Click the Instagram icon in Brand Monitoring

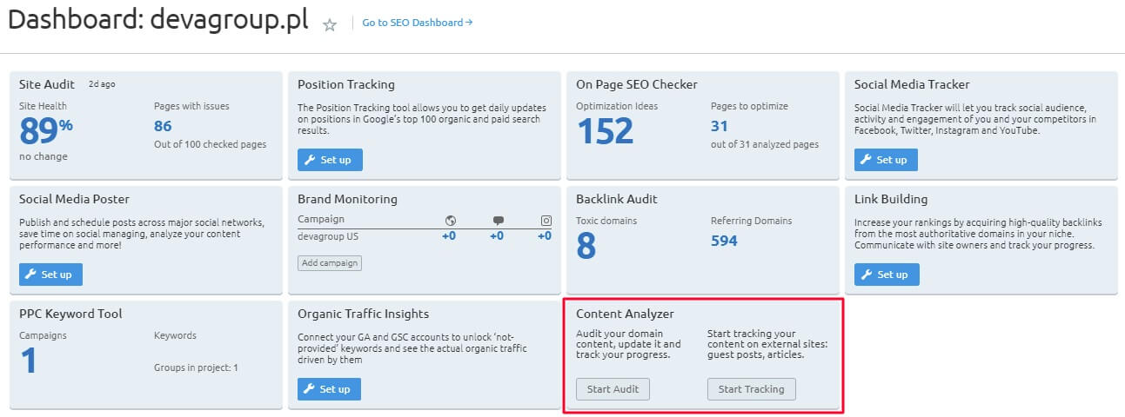pyautogui.click(x=546, y=221)
